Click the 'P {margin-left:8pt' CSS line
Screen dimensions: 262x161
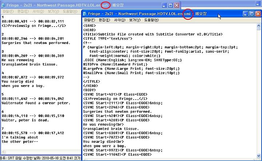coord(160,47)
